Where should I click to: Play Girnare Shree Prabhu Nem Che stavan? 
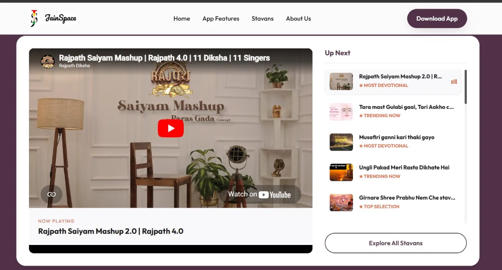click(407, 197)
